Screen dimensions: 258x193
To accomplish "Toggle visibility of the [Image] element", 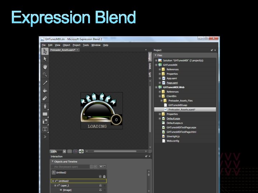I will click(x=100, y=190).
